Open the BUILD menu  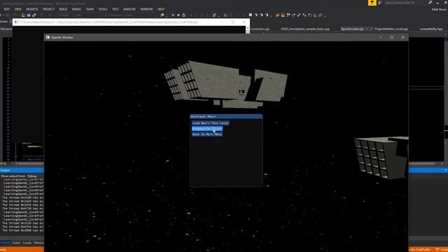click(63, 9)
